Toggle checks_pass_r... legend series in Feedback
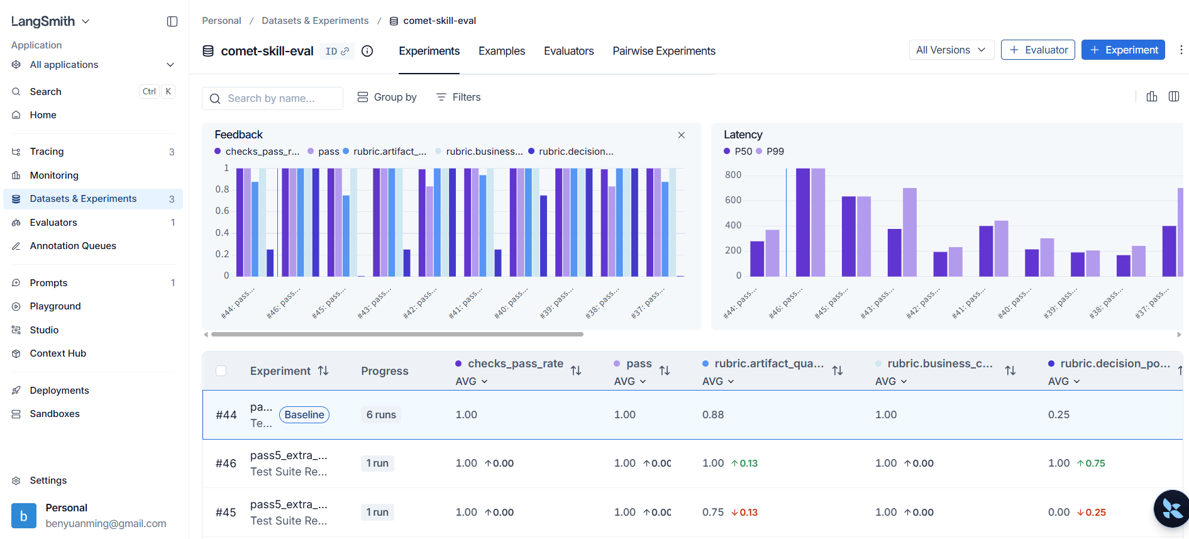The height and width of the screenshot is (539, 1189). point(257,152)
